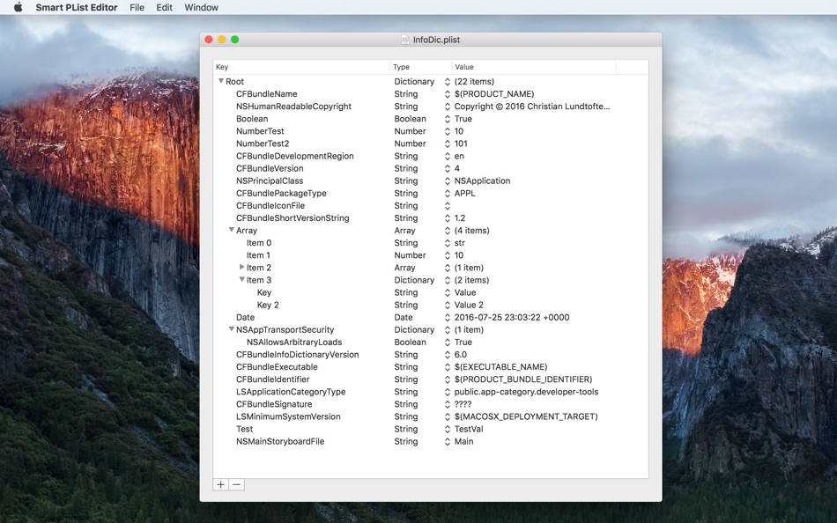
Task: Select the CFBundleDevelopmentRegion key
Action: [x=294, y=156]
